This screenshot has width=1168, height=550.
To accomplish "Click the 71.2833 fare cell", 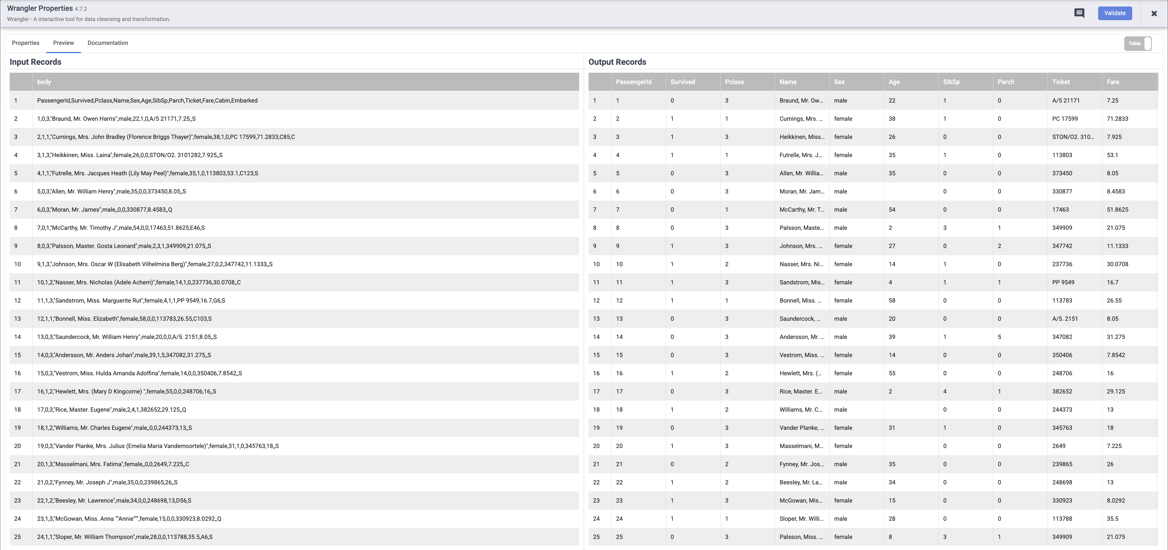I will click(x=1117, y=119).
